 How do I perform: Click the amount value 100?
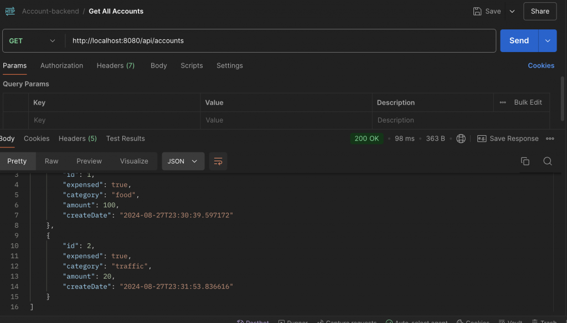(109, 205)
